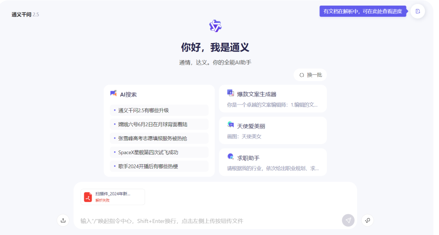439x235 pixels.
Task: Select SpaceX星舰第四次试飞成功 suggestion
Action: pyautogui.click(x=159, y=152)
